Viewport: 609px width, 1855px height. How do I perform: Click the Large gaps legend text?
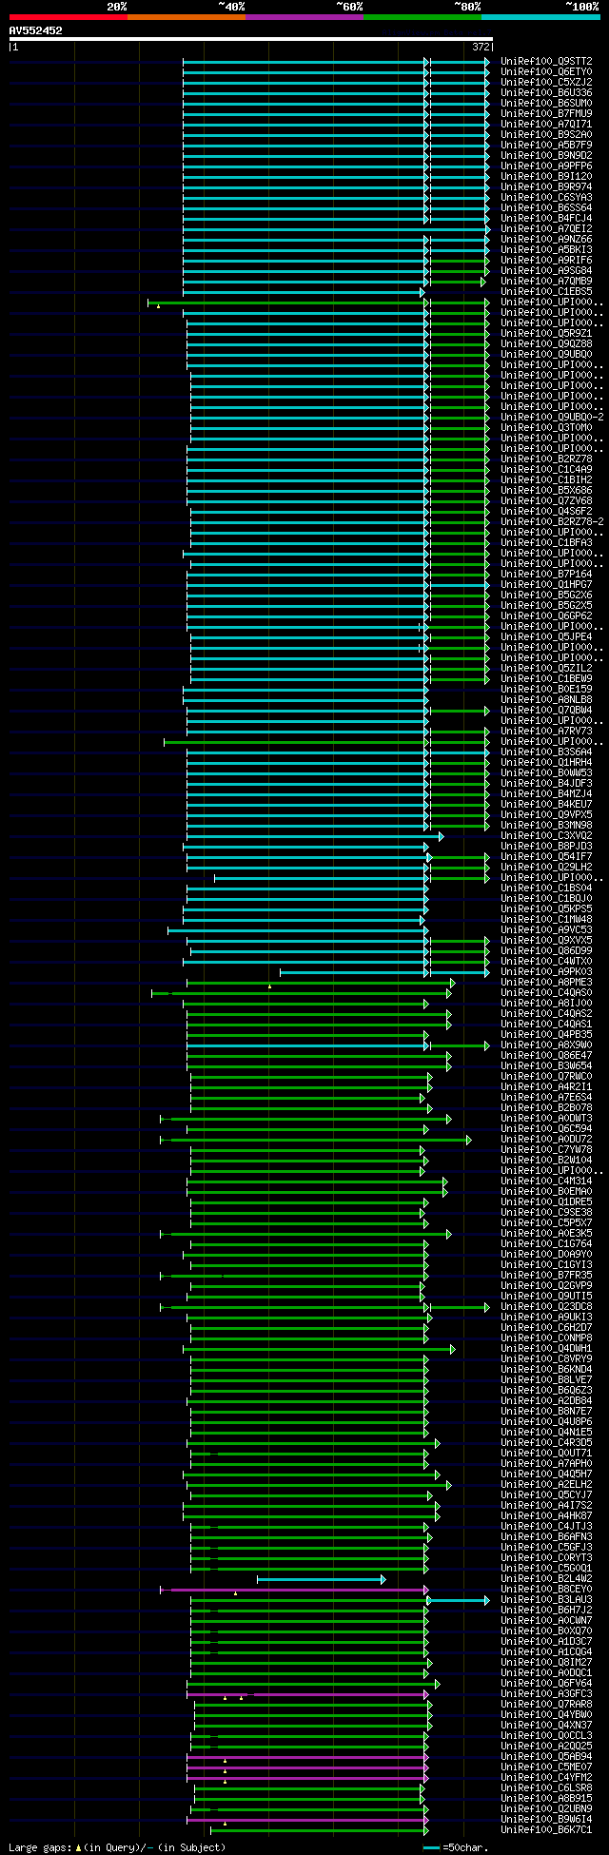pos(117,1846)
